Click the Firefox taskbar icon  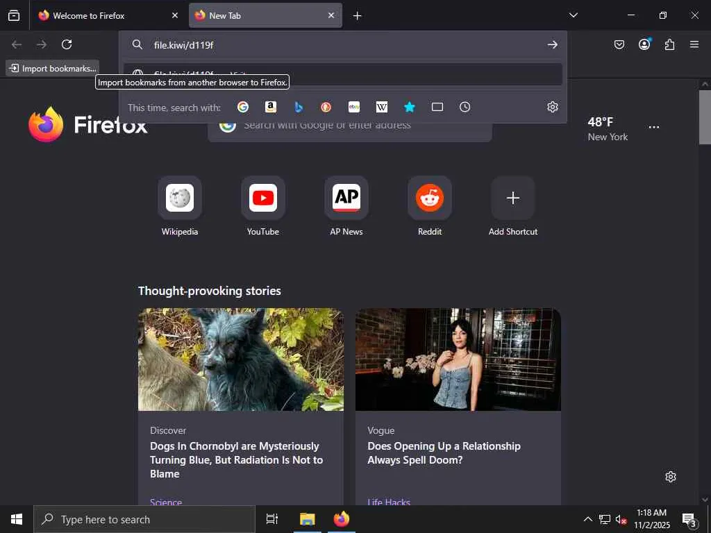pos(342,519)
